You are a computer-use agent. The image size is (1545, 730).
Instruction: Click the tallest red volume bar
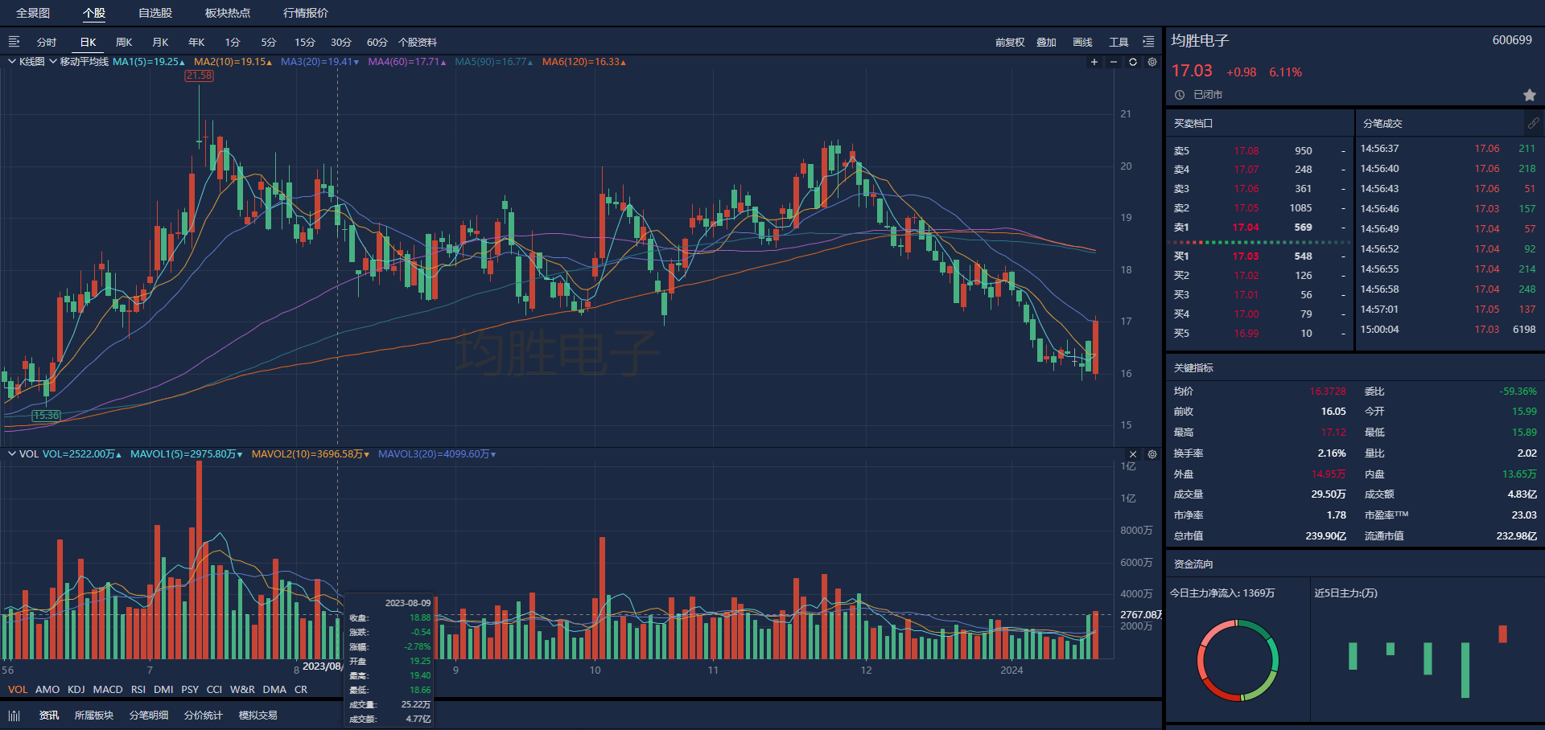pos(199,563)
